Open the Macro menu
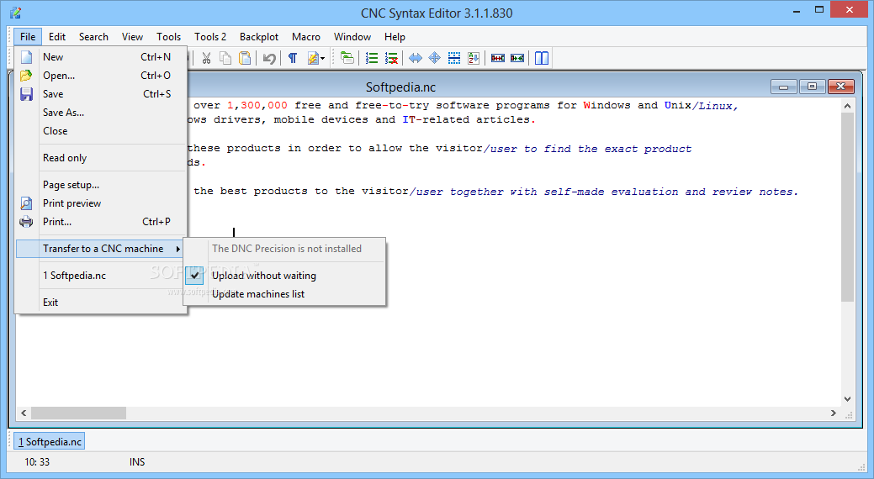This screenshot has width=874, height=479. pyautogui.click(x=306, y=37)
